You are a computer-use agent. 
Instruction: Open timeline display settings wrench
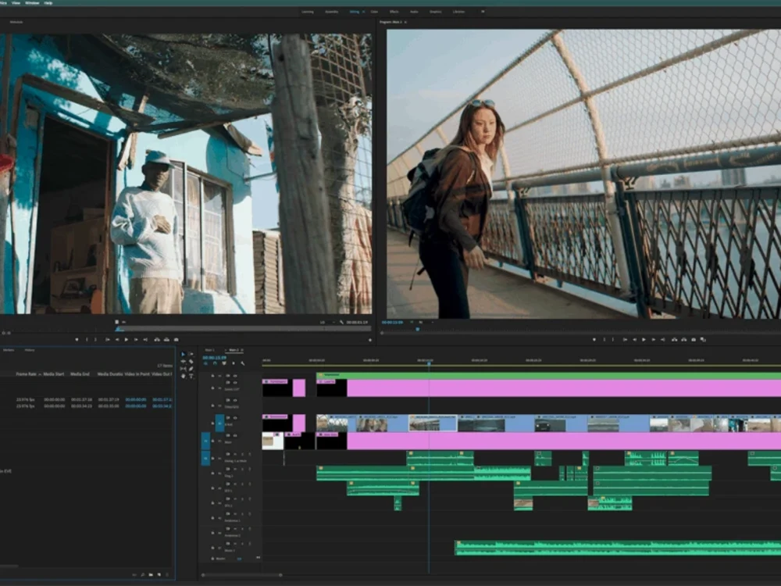[243, 363]
